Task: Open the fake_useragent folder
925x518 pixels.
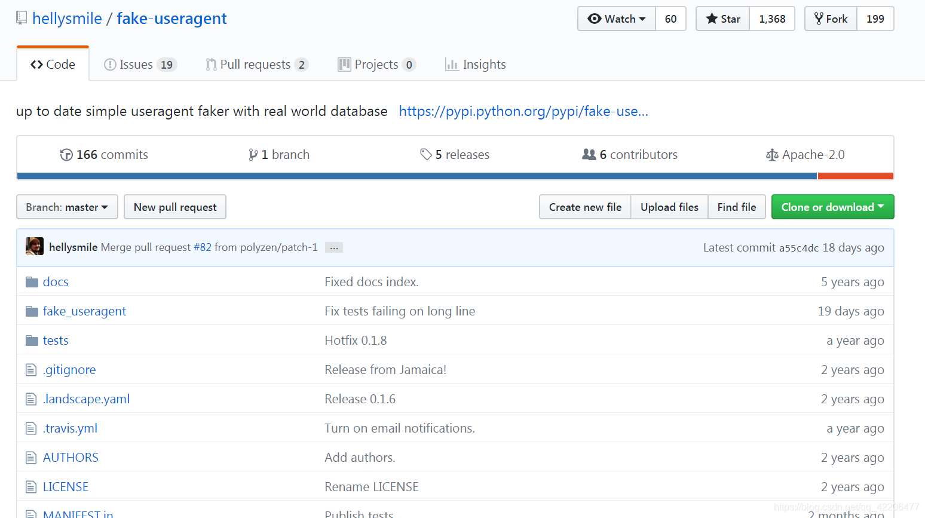Action: point(84,311)
